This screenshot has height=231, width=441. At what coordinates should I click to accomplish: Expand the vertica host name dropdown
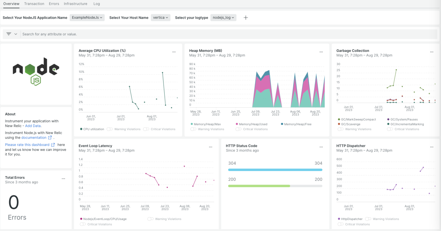pyautogui.click(x=161, y=18)
